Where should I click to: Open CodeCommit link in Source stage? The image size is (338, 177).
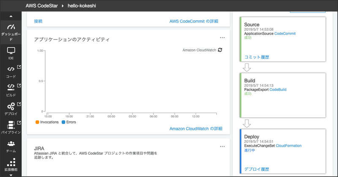[x=285, y=34]
